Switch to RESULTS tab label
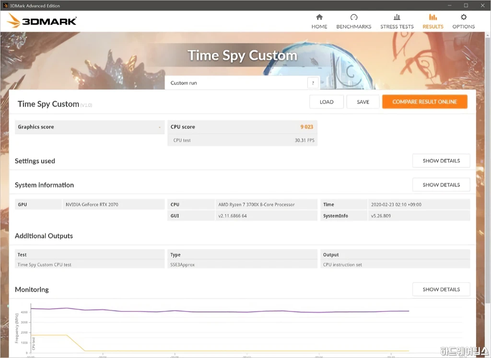This screenshot has width=491, height=358. 433,27
